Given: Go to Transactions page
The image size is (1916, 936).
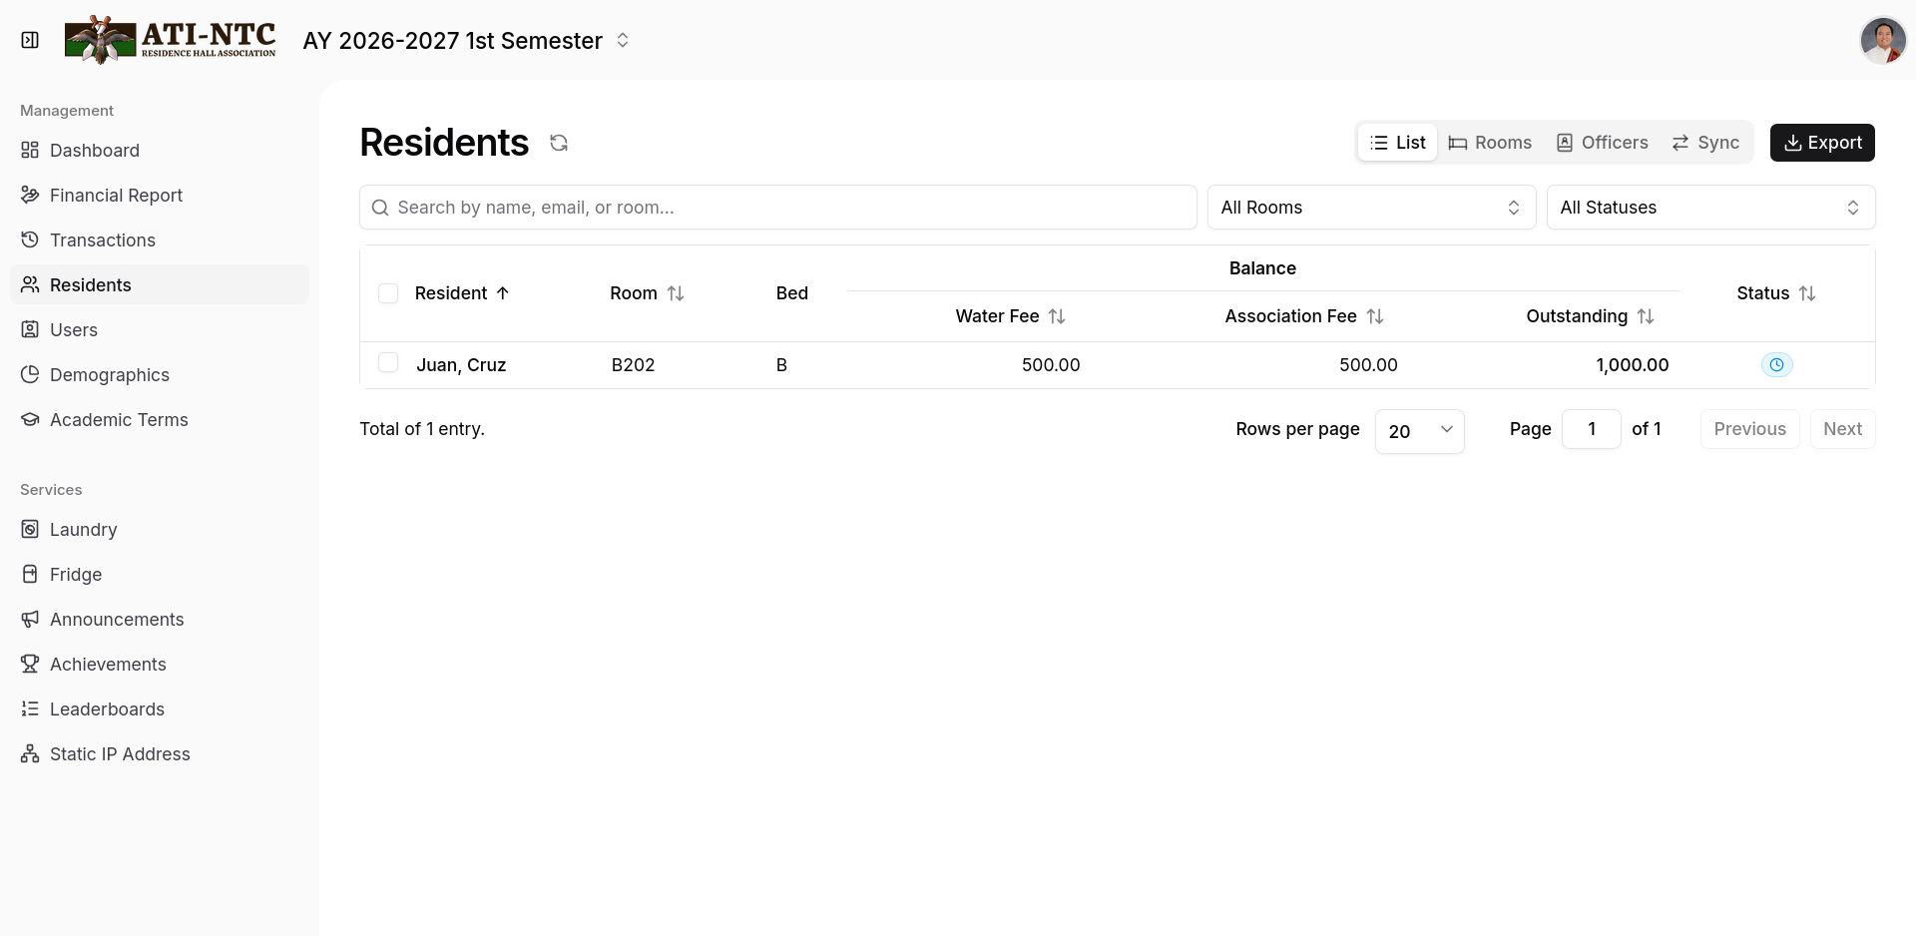Looking at the screenshot, I should pyautogui.click(x=160, y=239).
